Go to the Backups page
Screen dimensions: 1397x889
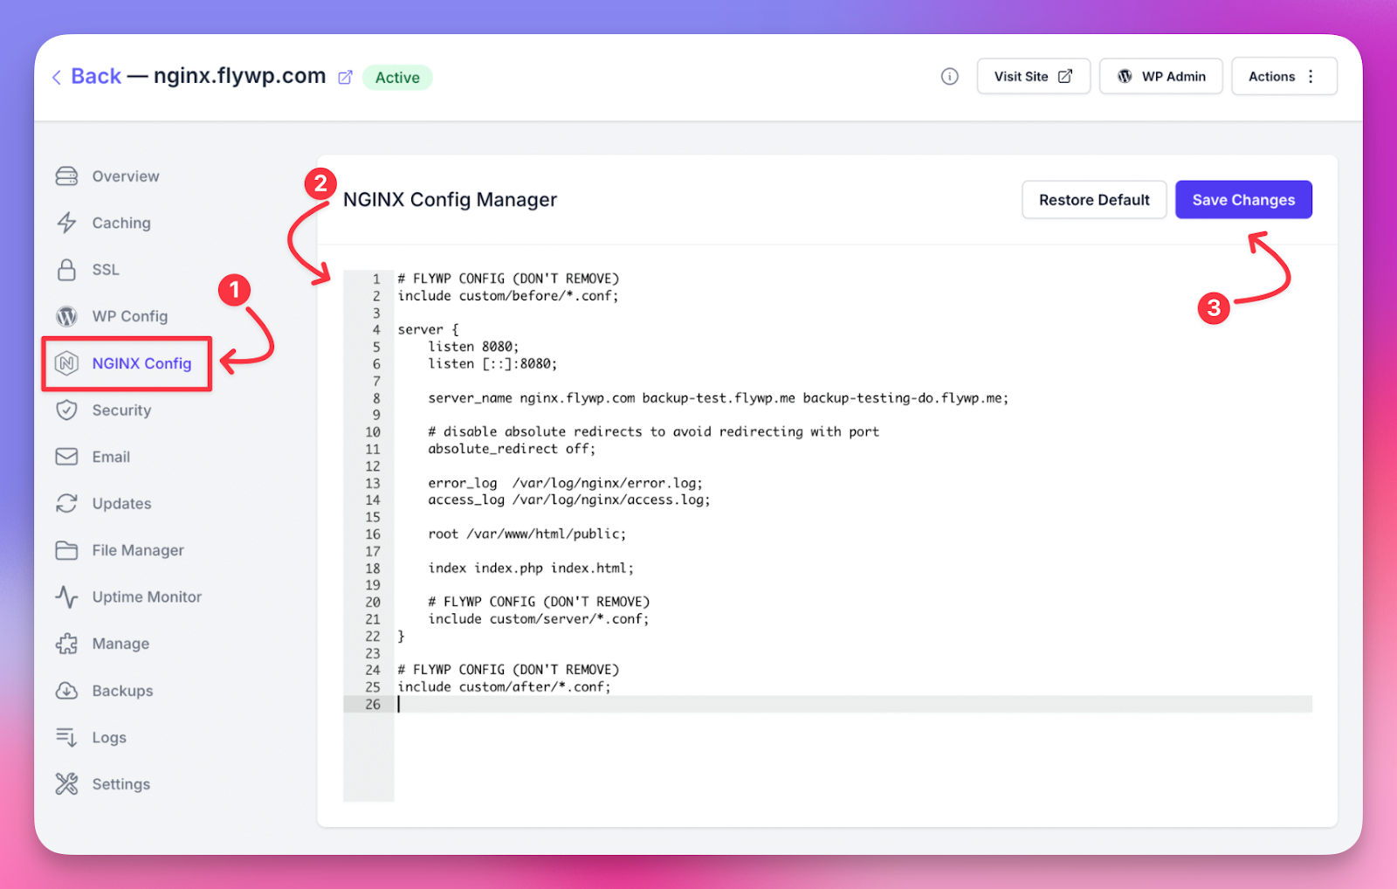point(122,691)
